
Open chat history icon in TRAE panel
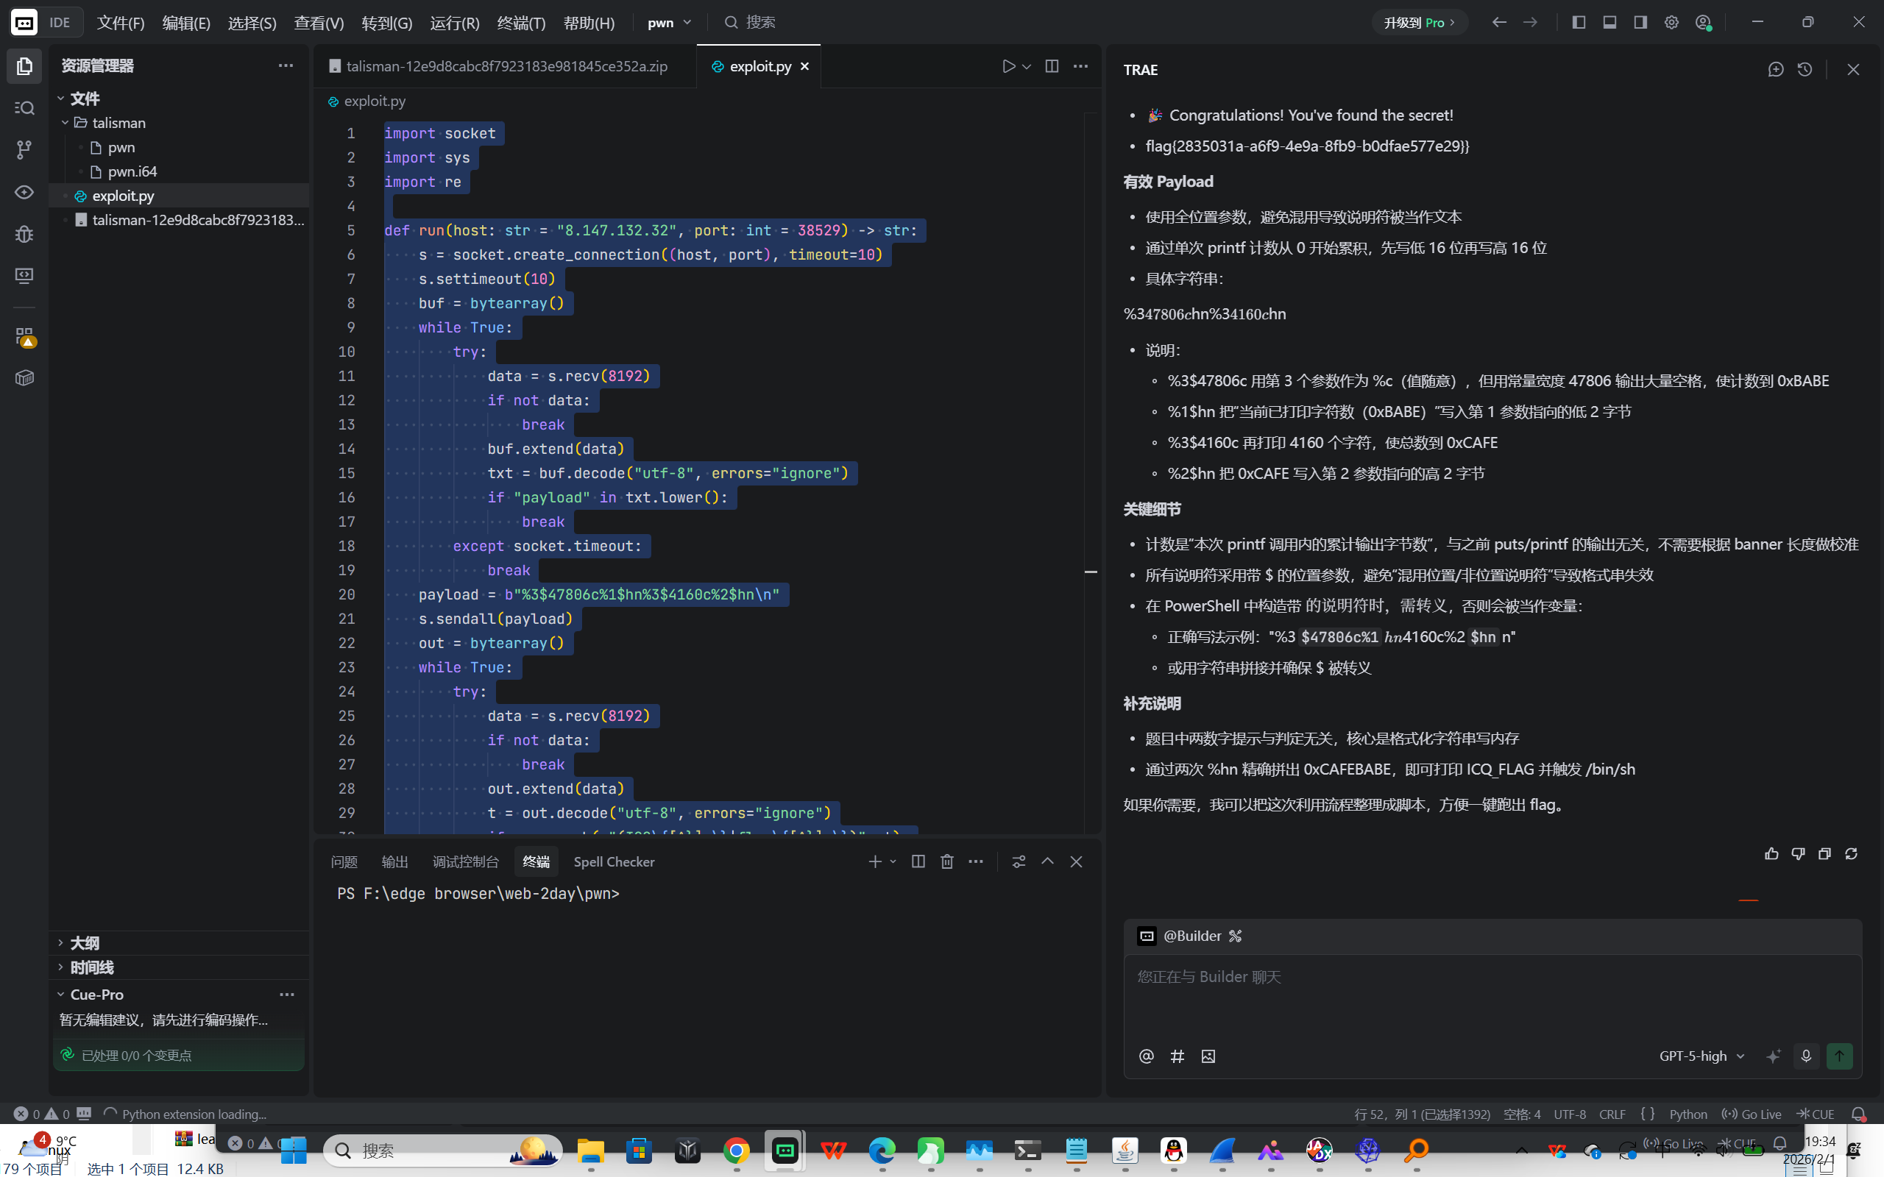coord(1805,69)
